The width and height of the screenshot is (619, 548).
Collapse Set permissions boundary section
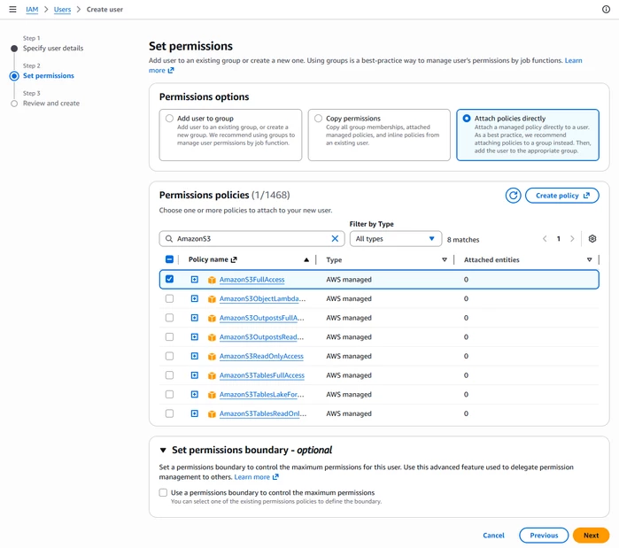[163, 450]
